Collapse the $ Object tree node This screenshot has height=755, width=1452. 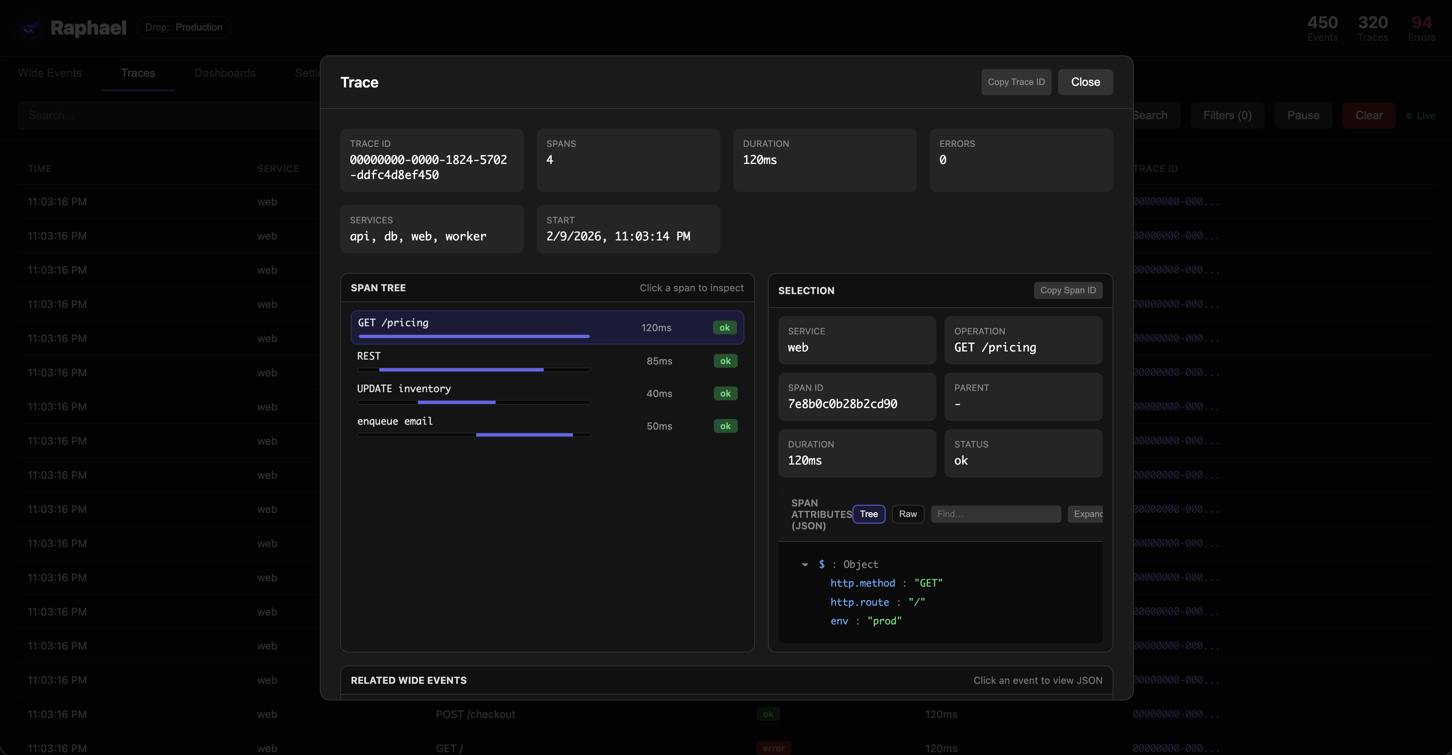[805, 565]
